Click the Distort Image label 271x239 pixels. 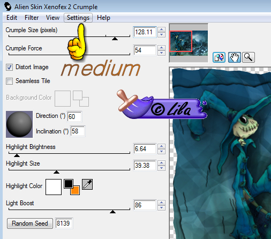coord(32,67)
